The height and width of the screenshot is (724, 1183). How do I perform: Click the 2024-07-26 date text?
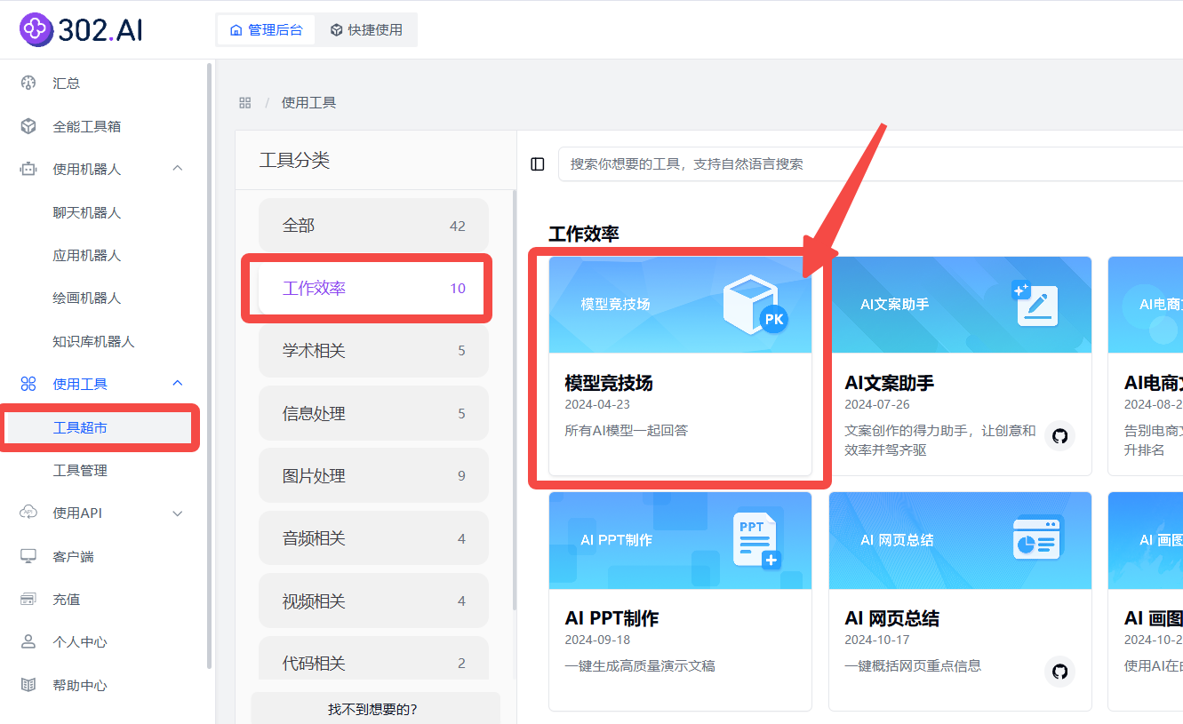pyautogui.click(x=877, y=404)
